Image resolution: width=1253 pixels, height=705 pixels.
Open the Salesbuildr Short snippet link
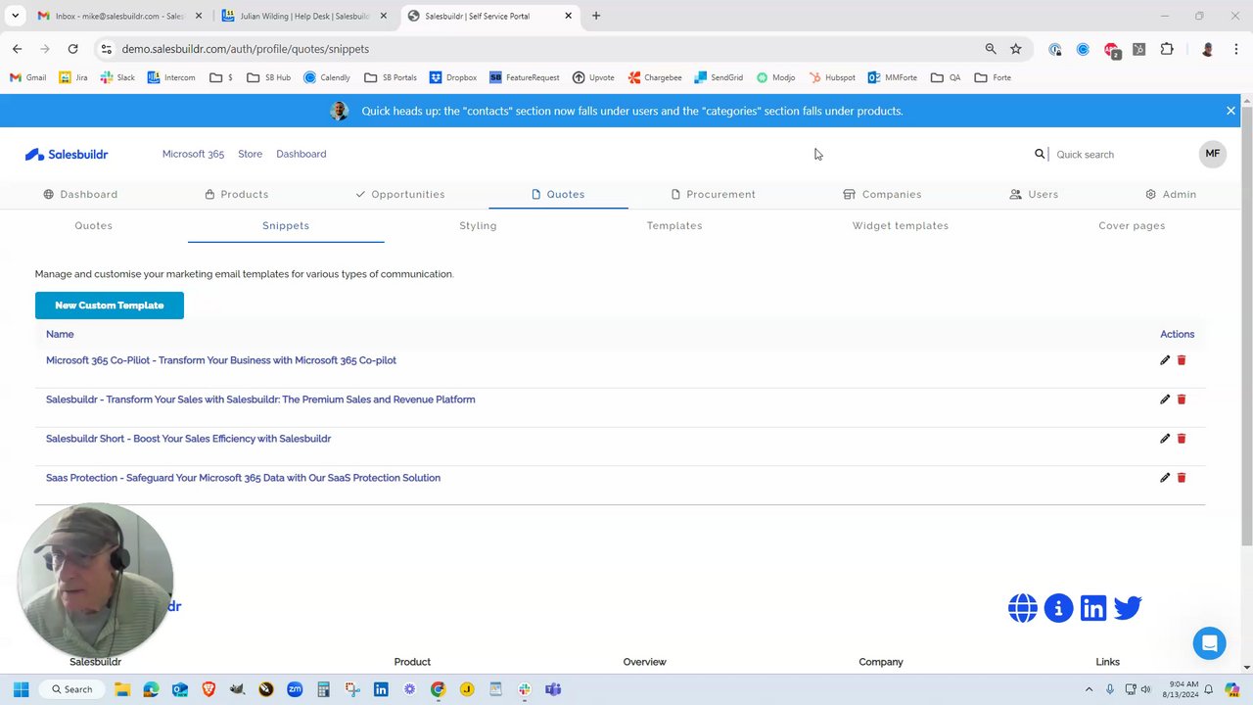pyautogui.click(x=188, y=439)
